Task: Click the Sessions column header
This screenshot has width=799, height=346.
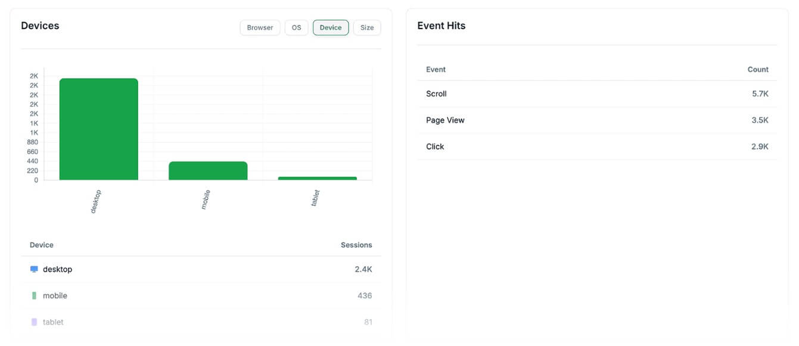Action: [356, 245]
